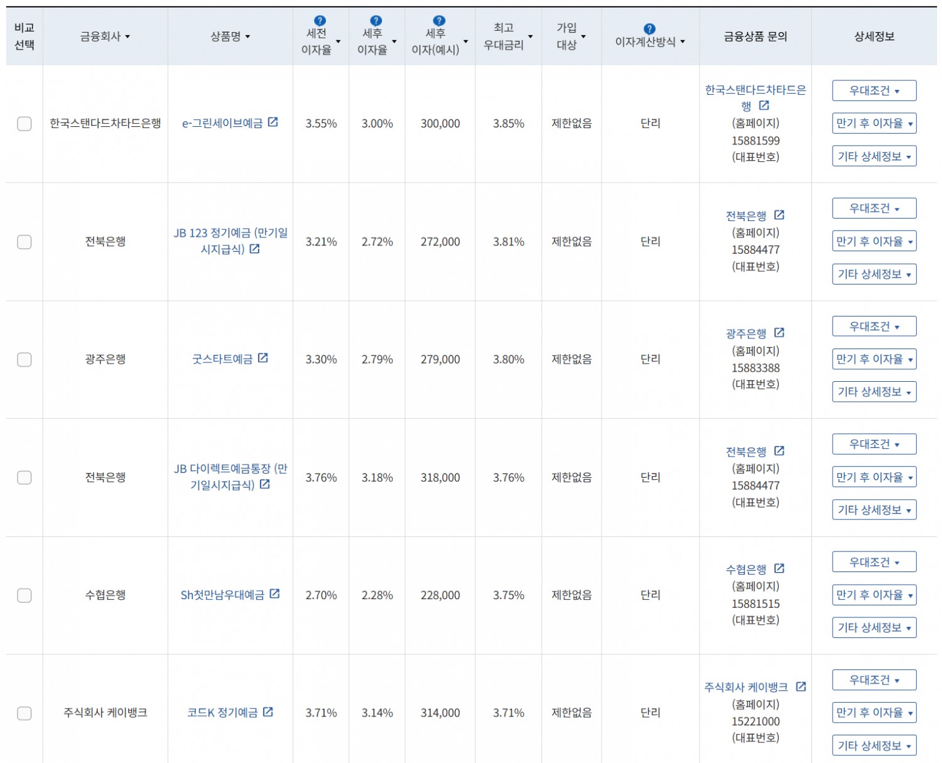Sort by 최고 우대금리 column header

tap(508, 36)
